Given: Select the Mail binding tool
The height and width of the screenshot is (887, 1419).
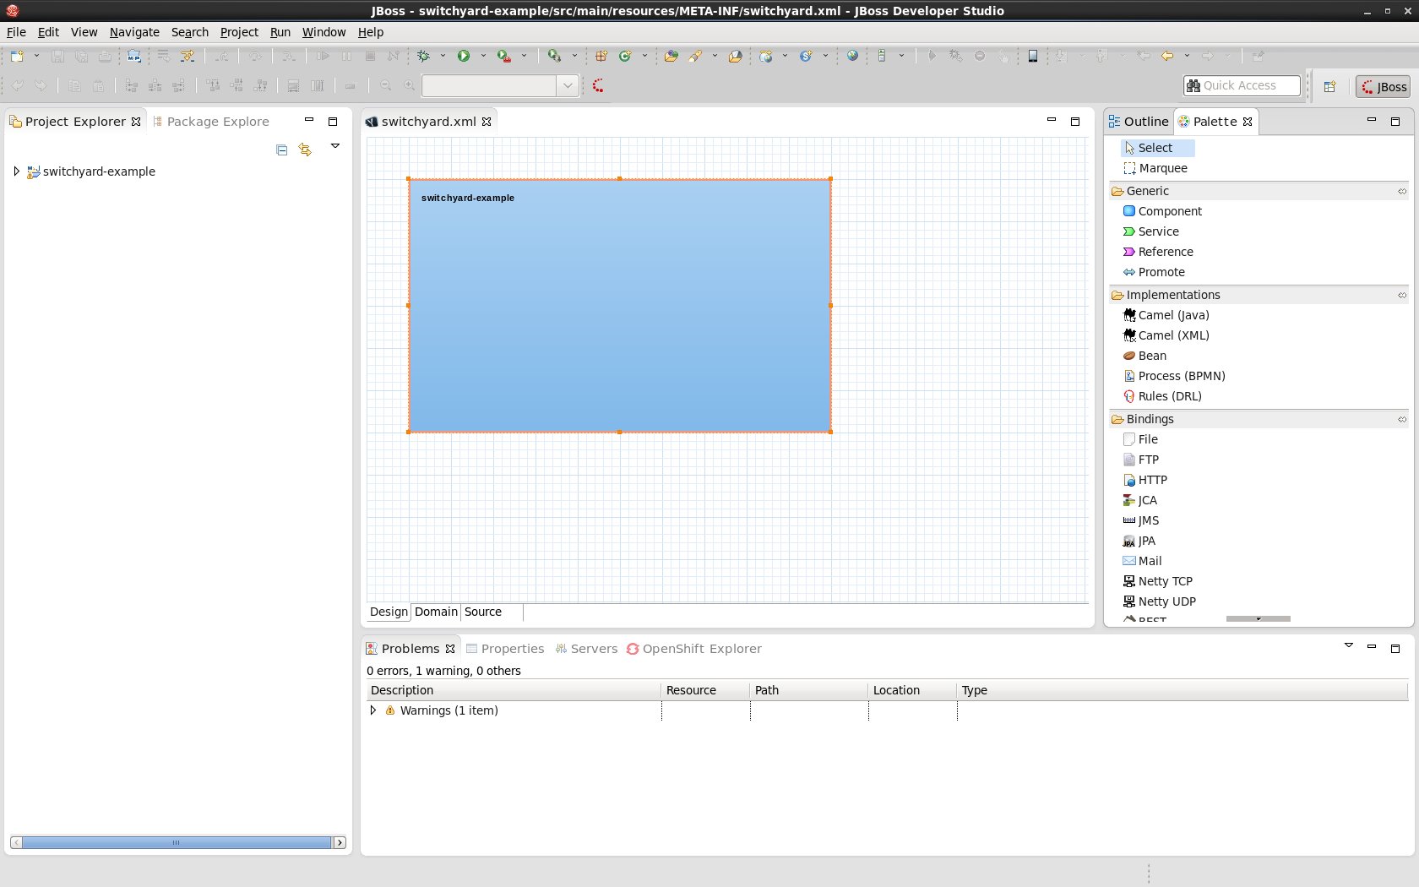Looking at the screenshot, I should (x=1142, y=561).
